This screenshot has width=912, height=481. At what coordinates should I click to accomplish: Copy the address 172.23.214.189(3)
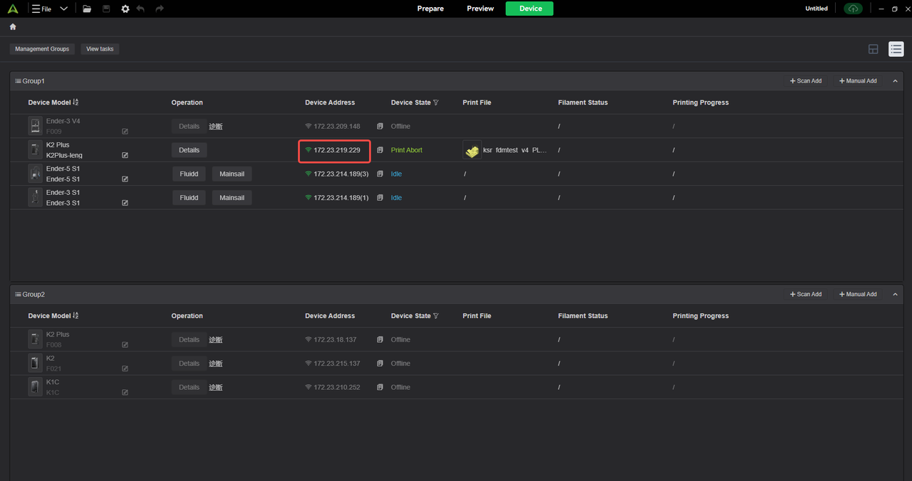click(380, 174)
